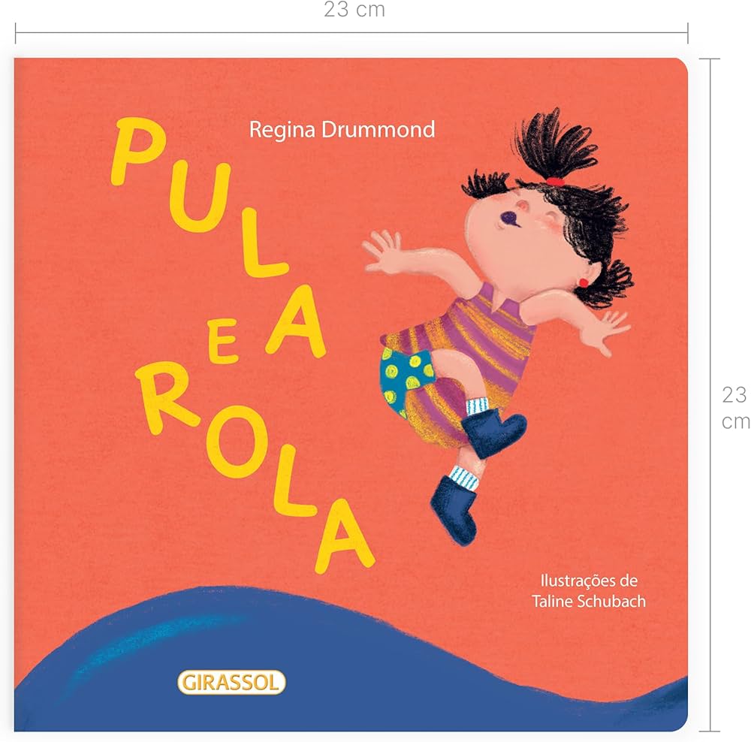Click the girl's red earring
Screen dimensions: 751x742
[x=584, y=282]
